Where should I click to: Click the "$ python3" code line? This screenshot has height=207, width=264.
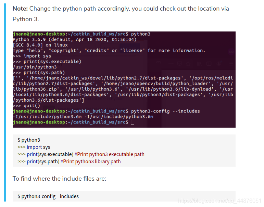tap(29, 140)
